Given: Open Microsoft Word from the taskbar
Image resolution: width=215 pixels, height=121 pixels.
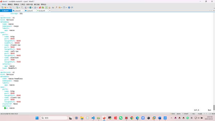Looking at the screenshot, I should pyautogui.click(x=160, y=118).
